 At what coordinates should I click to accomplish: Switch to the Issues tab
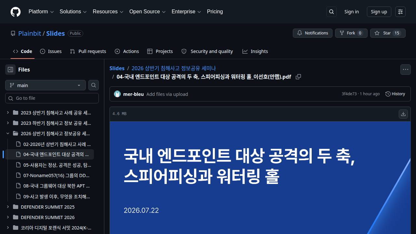click(x=51, y=51)
